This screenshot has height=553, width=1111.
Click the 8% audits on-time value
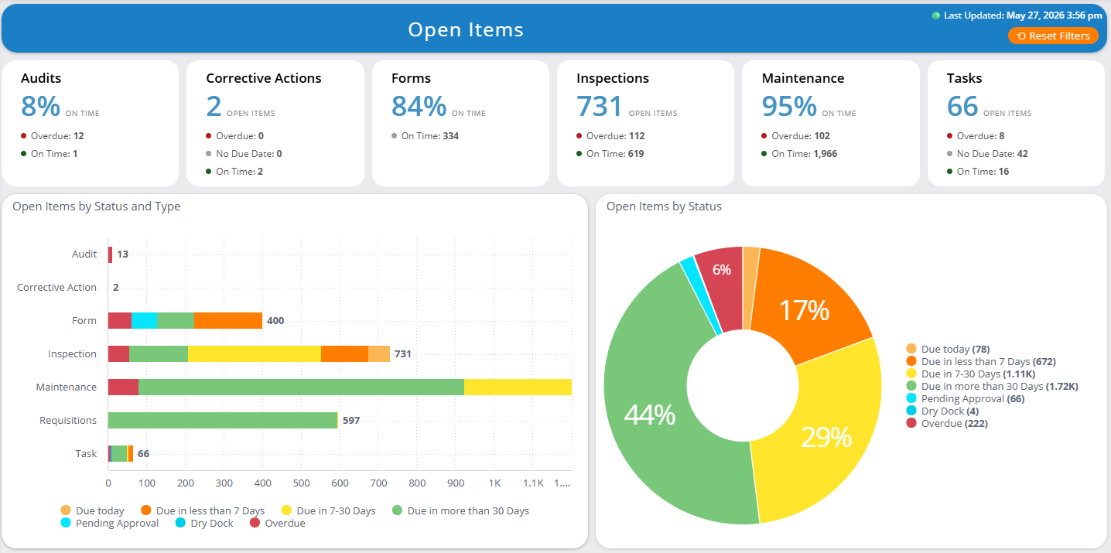coord(39,106)
